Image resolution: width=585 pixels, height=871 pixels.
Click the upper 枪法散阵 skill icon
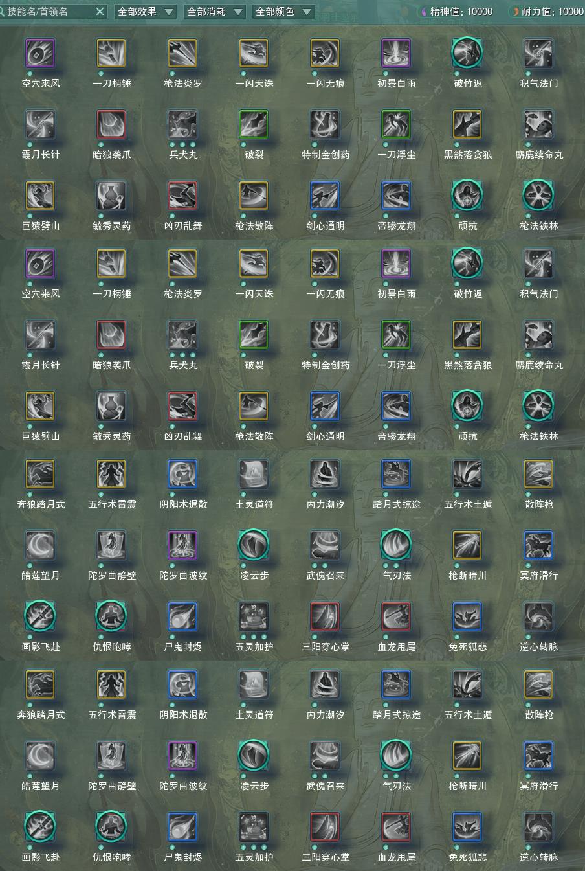254,196
